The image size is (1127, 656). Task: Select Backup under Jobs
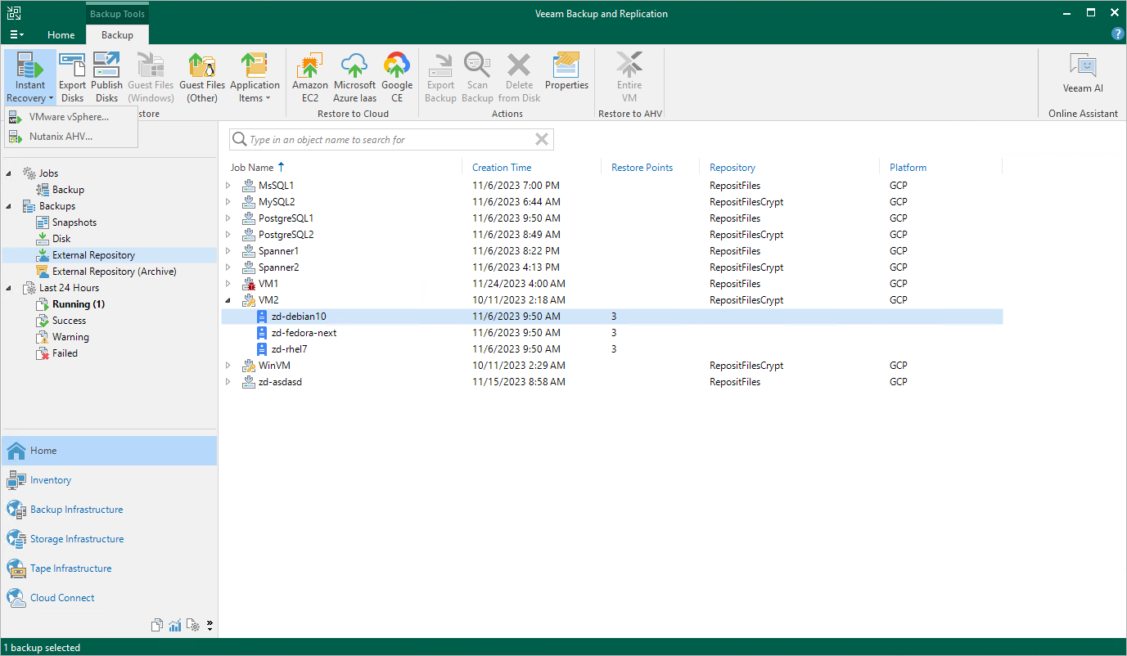pos(69,190)
